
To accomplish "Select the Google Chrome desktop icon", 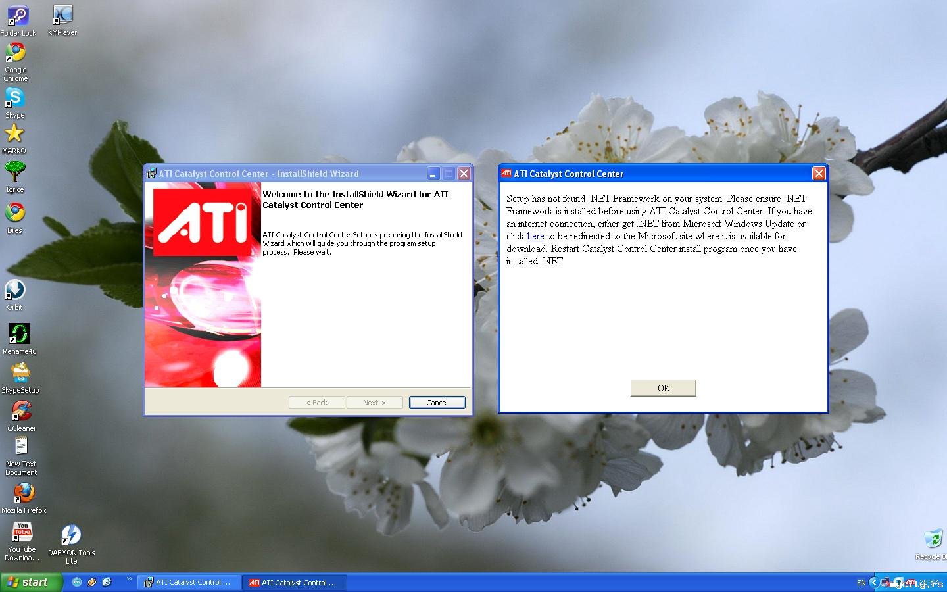I will [x=16, y=62].
